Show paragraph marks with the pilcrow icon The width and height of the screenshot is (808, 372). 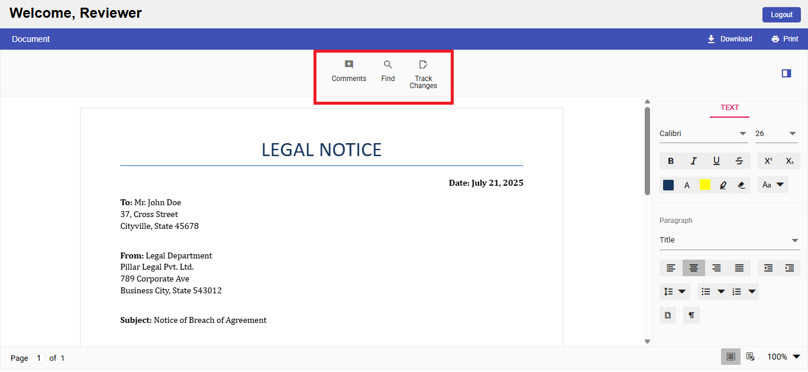pyautogui.click(x=691, y=315)
